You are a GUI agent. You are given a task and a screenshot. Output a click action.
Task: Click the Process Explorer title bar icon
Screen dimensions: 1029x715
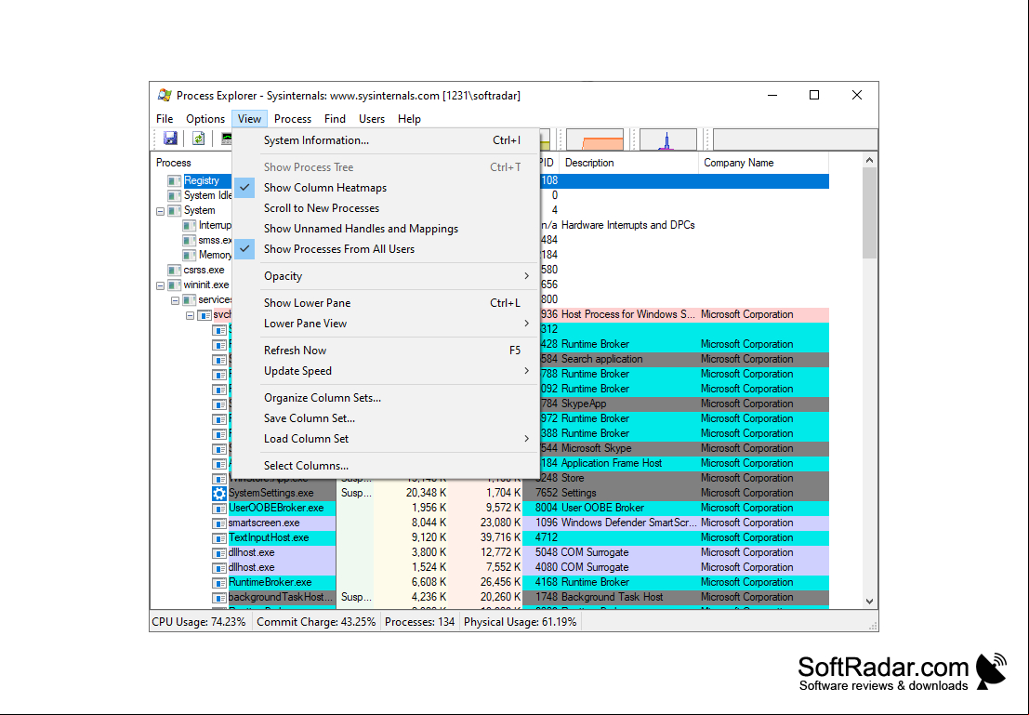click(165, 95)
